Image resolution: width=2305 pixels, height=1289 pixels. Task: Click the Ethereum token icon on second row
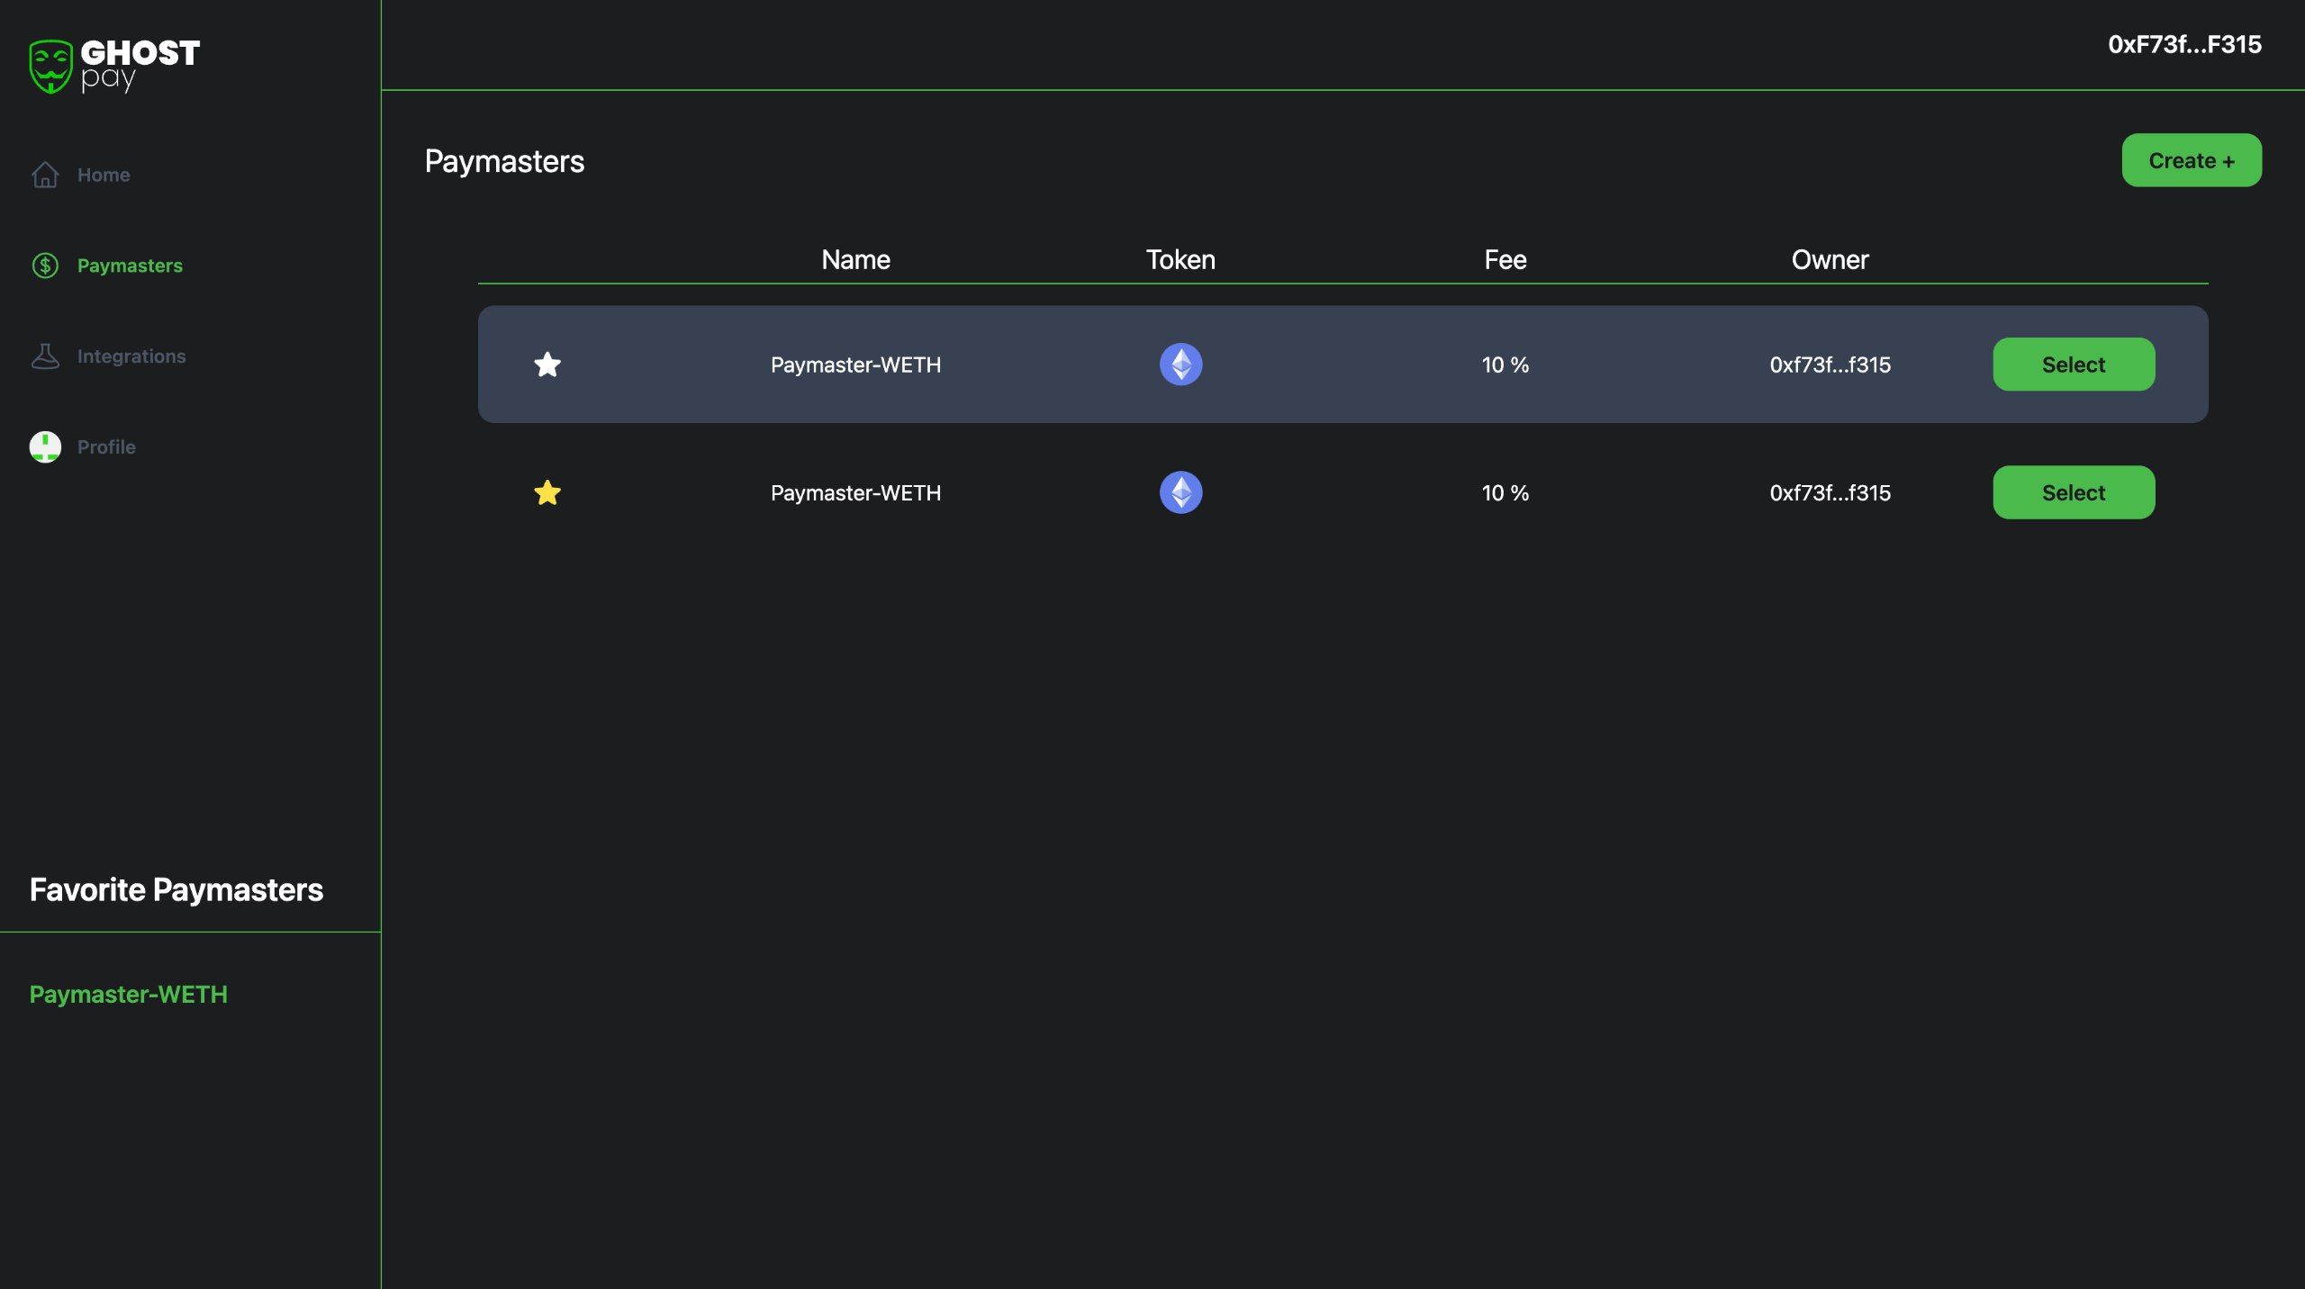tap(1180, 491)
